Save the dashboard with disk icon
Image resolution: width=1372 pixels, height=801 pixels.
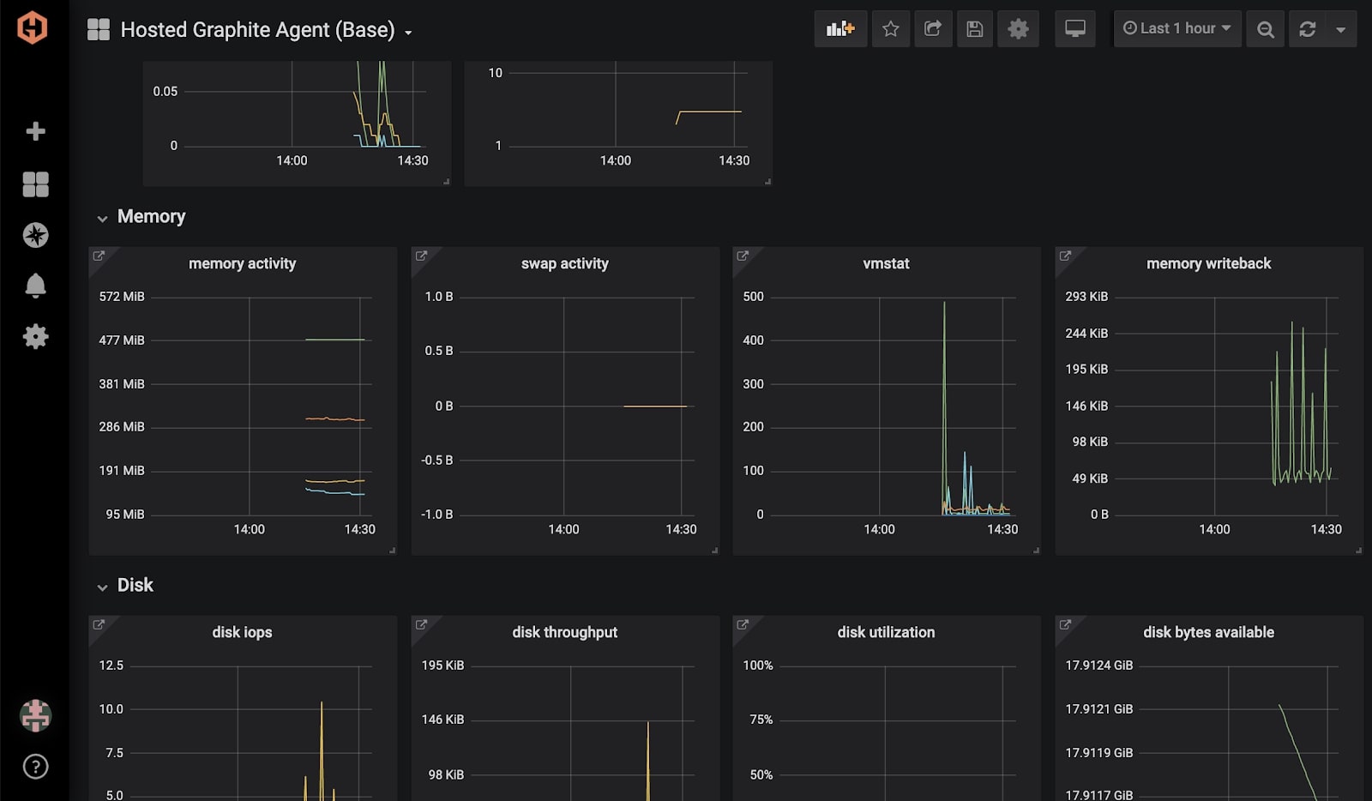point(975,29)
